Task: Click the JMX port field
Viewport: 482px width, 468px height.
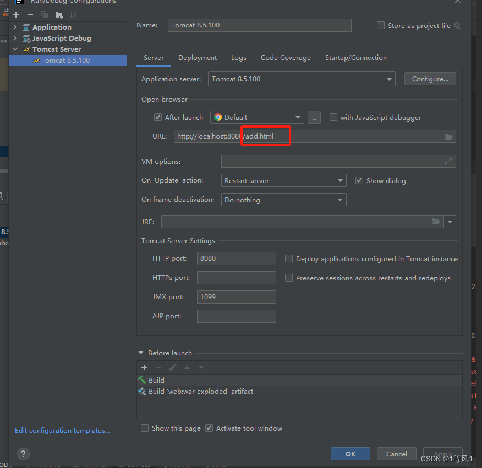Action: (237, 297)
